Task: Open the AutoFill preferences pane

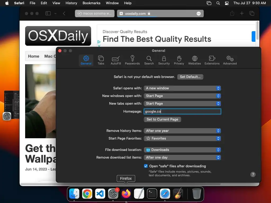Action: 116,60
